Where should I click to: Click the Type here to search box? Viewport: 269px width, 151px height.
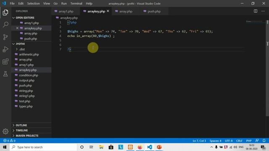click(x=43, y=147)
